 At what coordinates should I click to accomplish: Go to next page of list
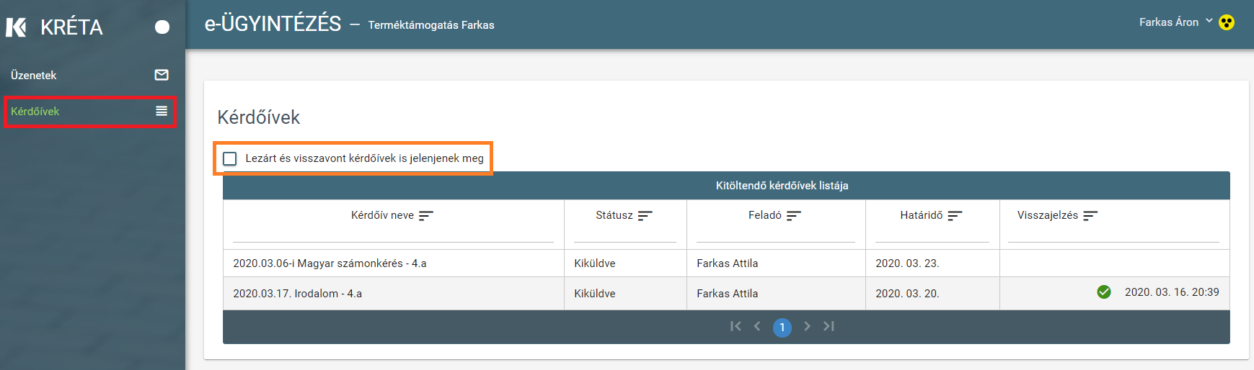(807, 326)
